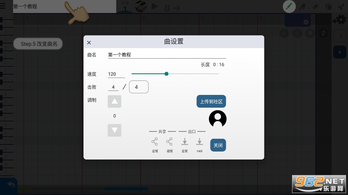Screen dimensions: 348x195
Task: Click the 关闭 close button
Action: [218, 145]
